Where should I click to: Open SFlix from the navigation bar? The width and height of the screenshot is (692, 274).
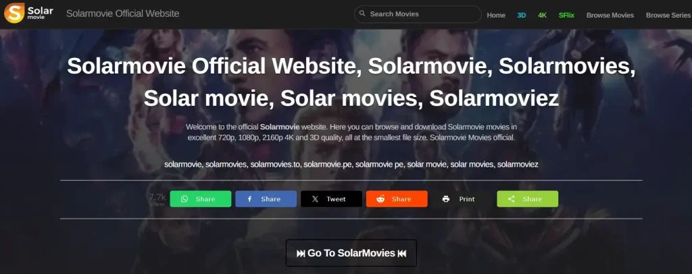(x=566, y=15)
